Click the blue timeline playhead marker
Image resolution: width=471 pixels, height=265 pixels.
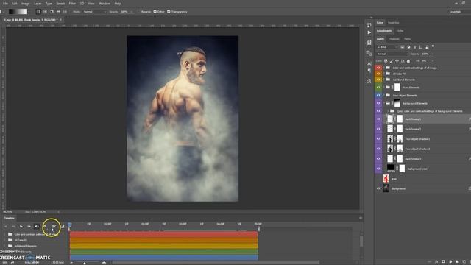click(x=69, y=225)
